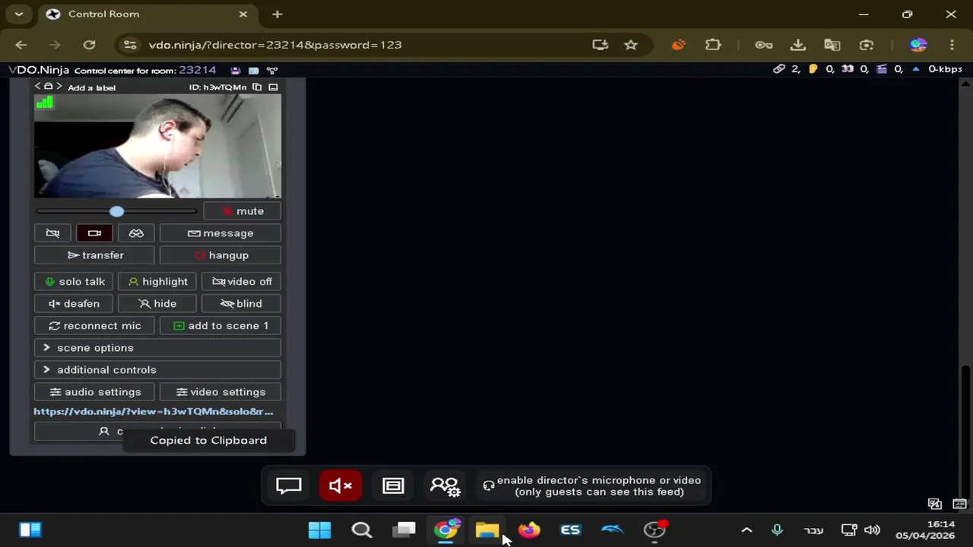Hide the guest

157,303
